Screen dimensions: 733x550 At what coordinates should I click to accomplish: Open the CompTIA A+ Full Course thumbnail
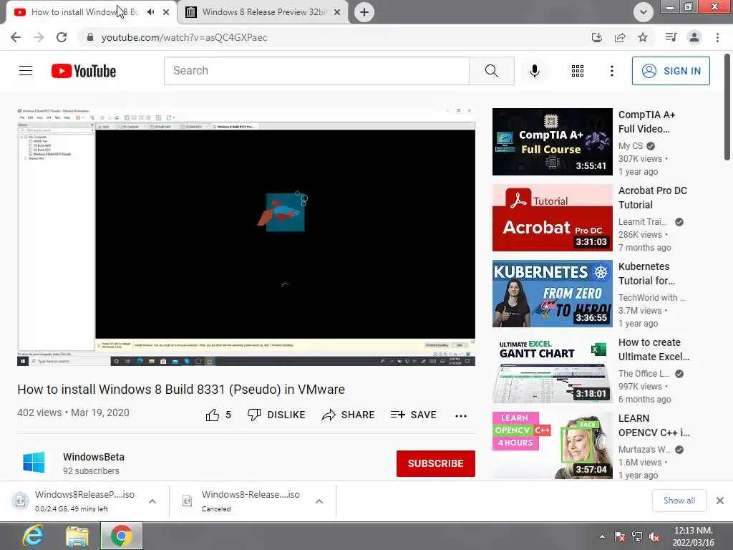pyautogui.click(x=552, y=142)
